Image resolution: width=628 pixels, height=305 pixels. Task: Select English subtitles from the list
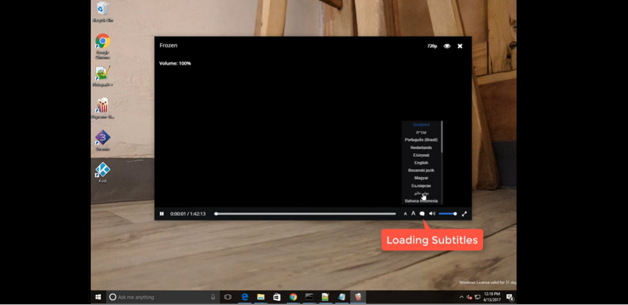(421, 163)
